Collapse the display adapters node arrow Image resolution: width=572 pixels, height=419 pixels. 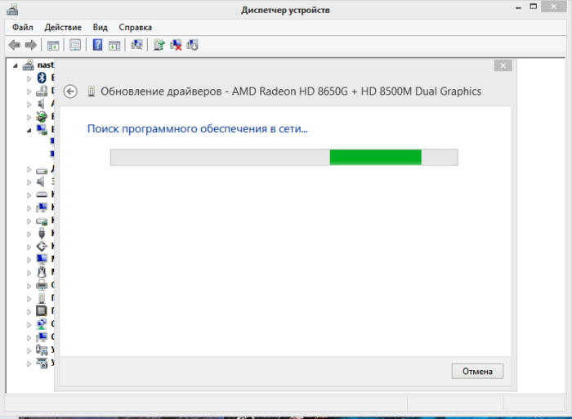tap(29, 130)
